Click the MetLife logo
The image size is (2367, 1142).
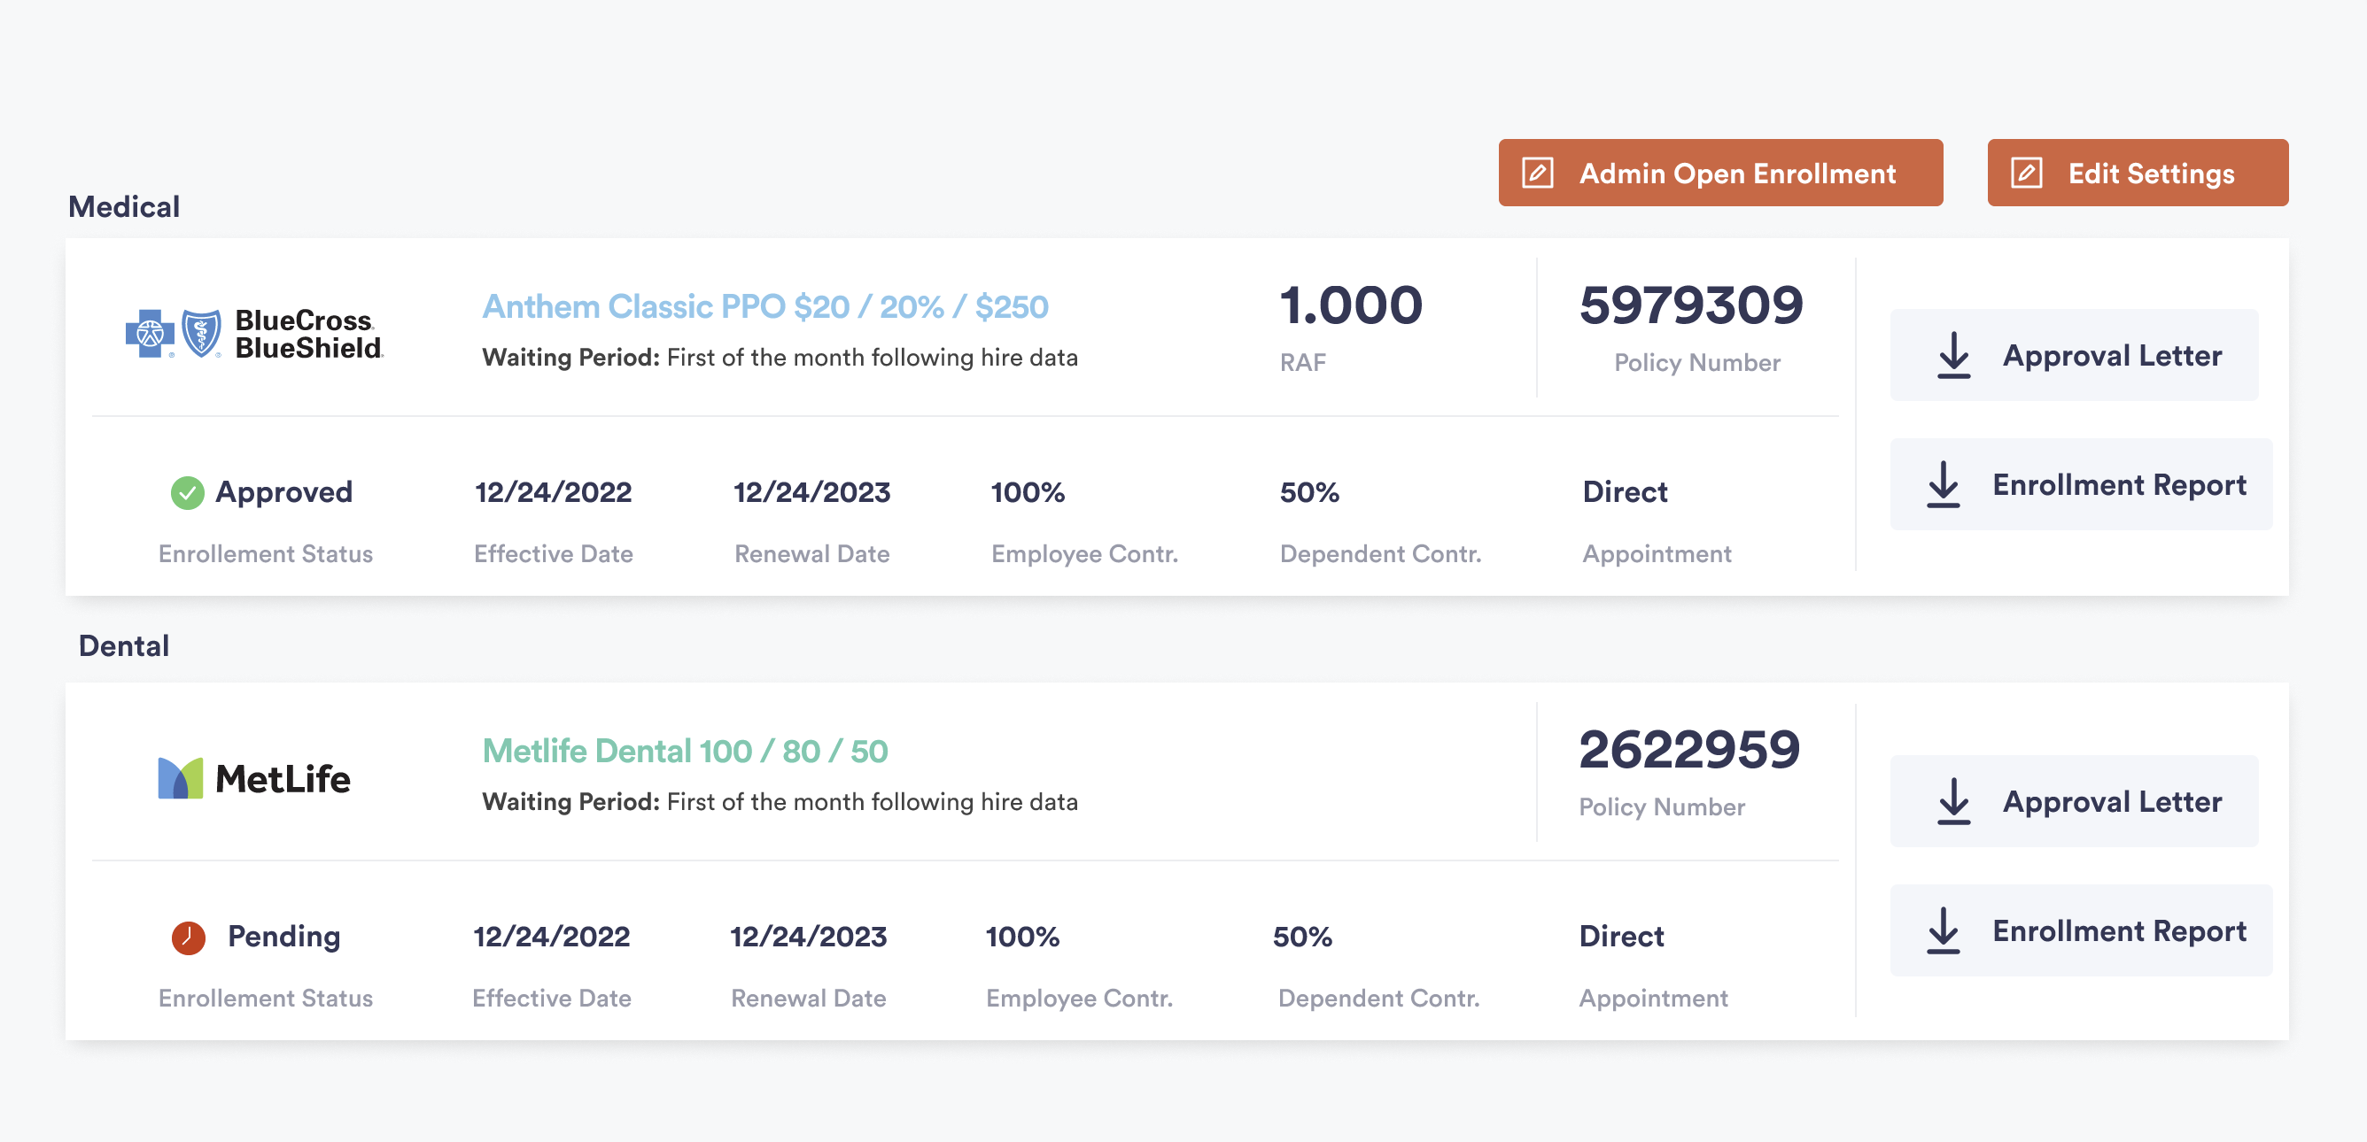point(254,777)
